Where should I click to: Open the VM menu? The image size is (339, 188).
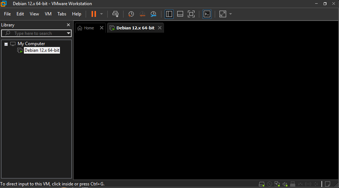point(48,14)
